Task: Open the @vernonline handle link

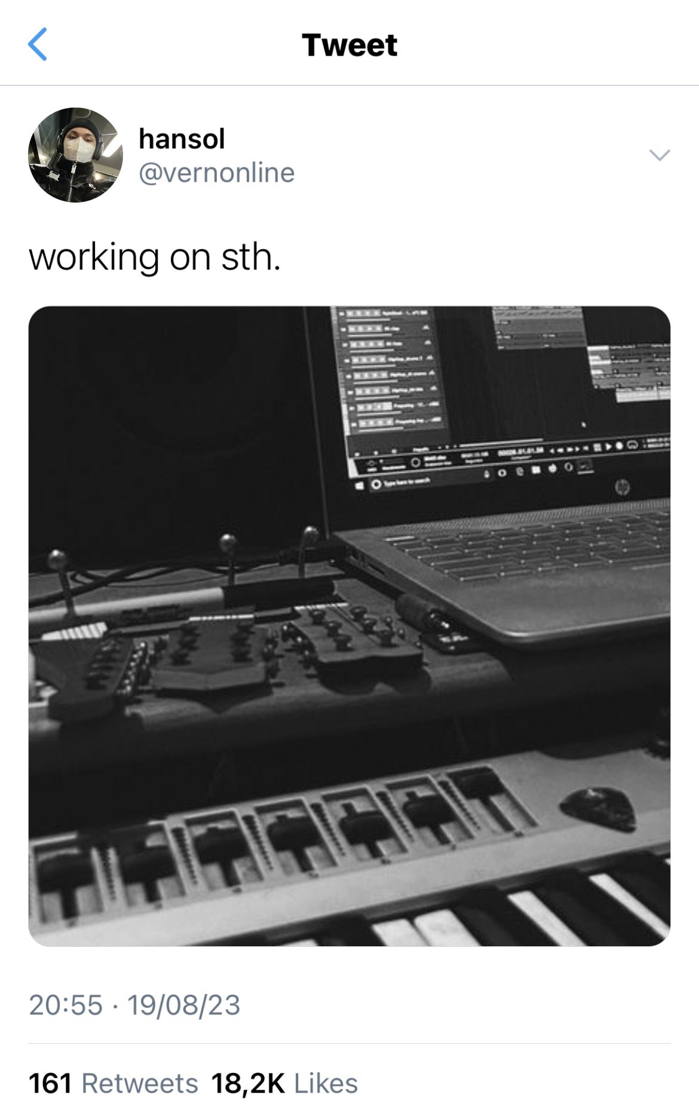Action: pyautogui.click(x=217, y=173)
